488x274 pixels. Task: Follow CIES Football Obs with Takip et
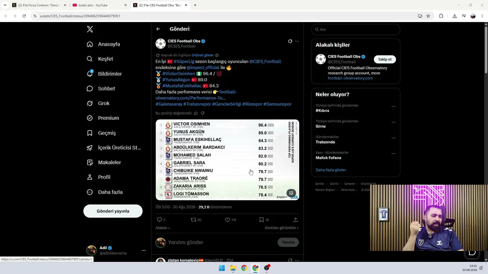point(385,59)
